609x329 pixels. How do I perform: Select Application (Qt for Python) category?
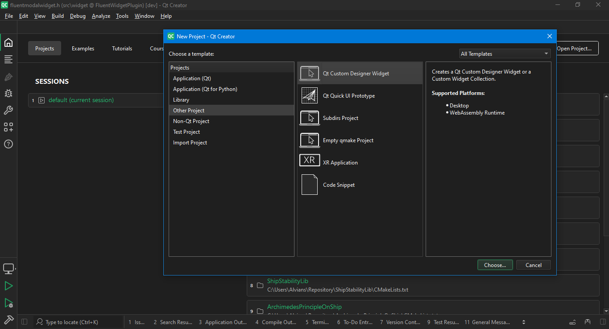click(x=232, y=89)
